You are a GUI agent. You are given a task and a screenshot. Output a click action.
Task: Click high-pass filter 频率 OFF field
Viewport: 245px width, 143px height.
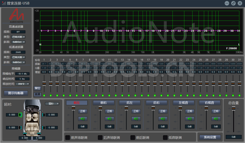[18, 32]
